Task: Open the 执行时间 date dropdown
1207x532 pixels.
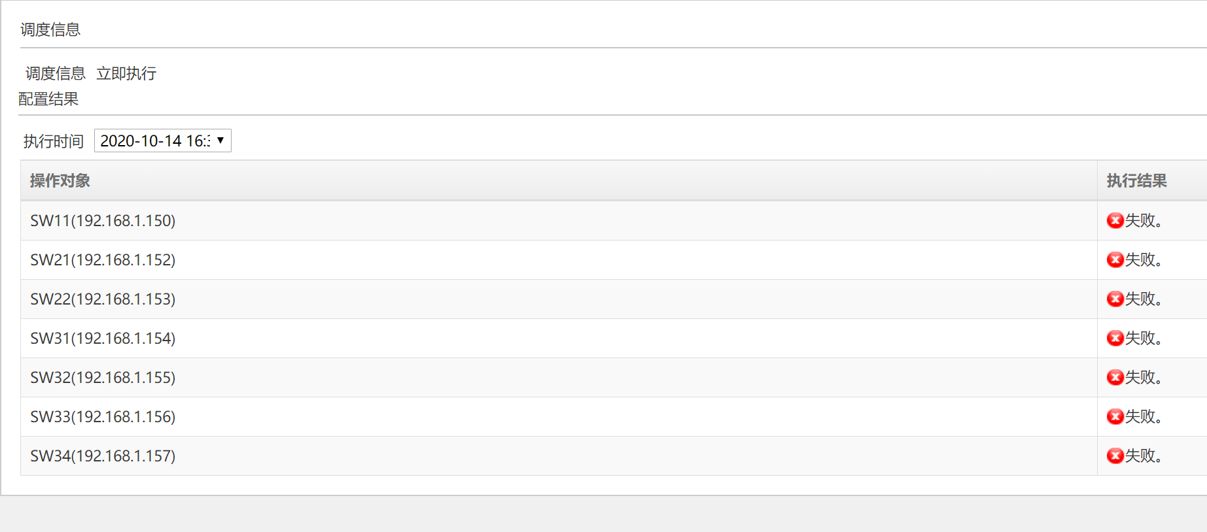Action: pos(163,141)
